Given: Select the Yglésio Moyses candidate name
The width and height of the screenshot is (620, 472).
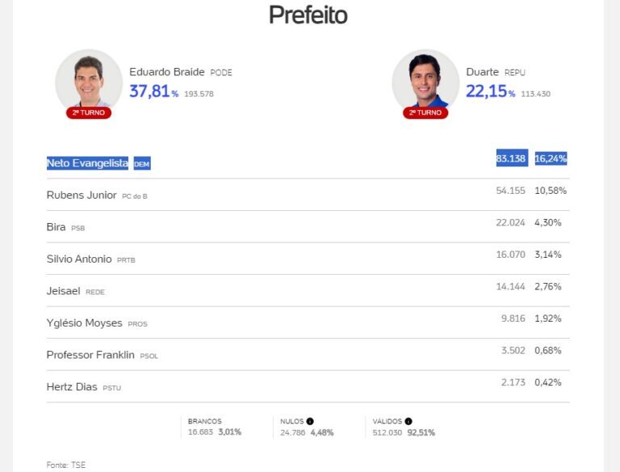Looking at the screenshot, I should [x=85, y=322].
